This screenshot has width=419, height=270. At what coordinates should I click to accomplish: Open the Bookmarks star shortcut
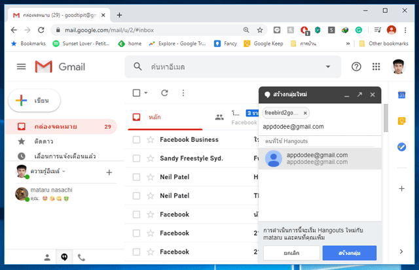tap(29, 44)
